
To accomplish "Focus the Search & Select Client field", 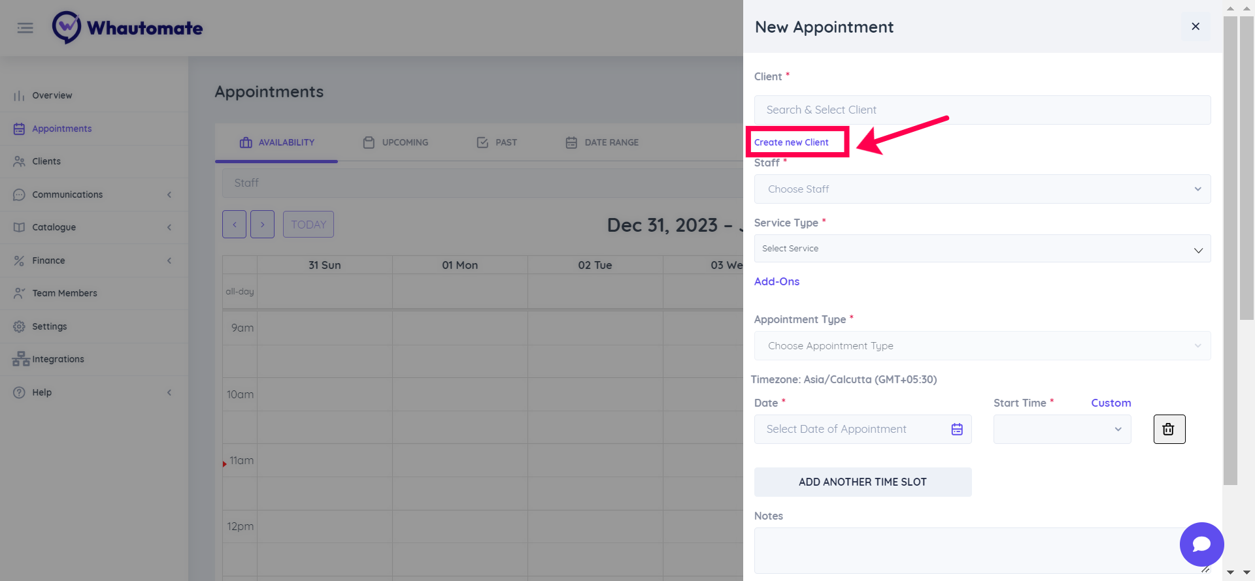I will coord(982,110).
